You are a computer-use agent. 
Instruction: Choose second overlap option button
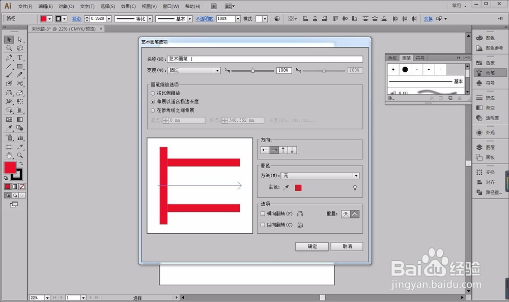coord(355,214)
